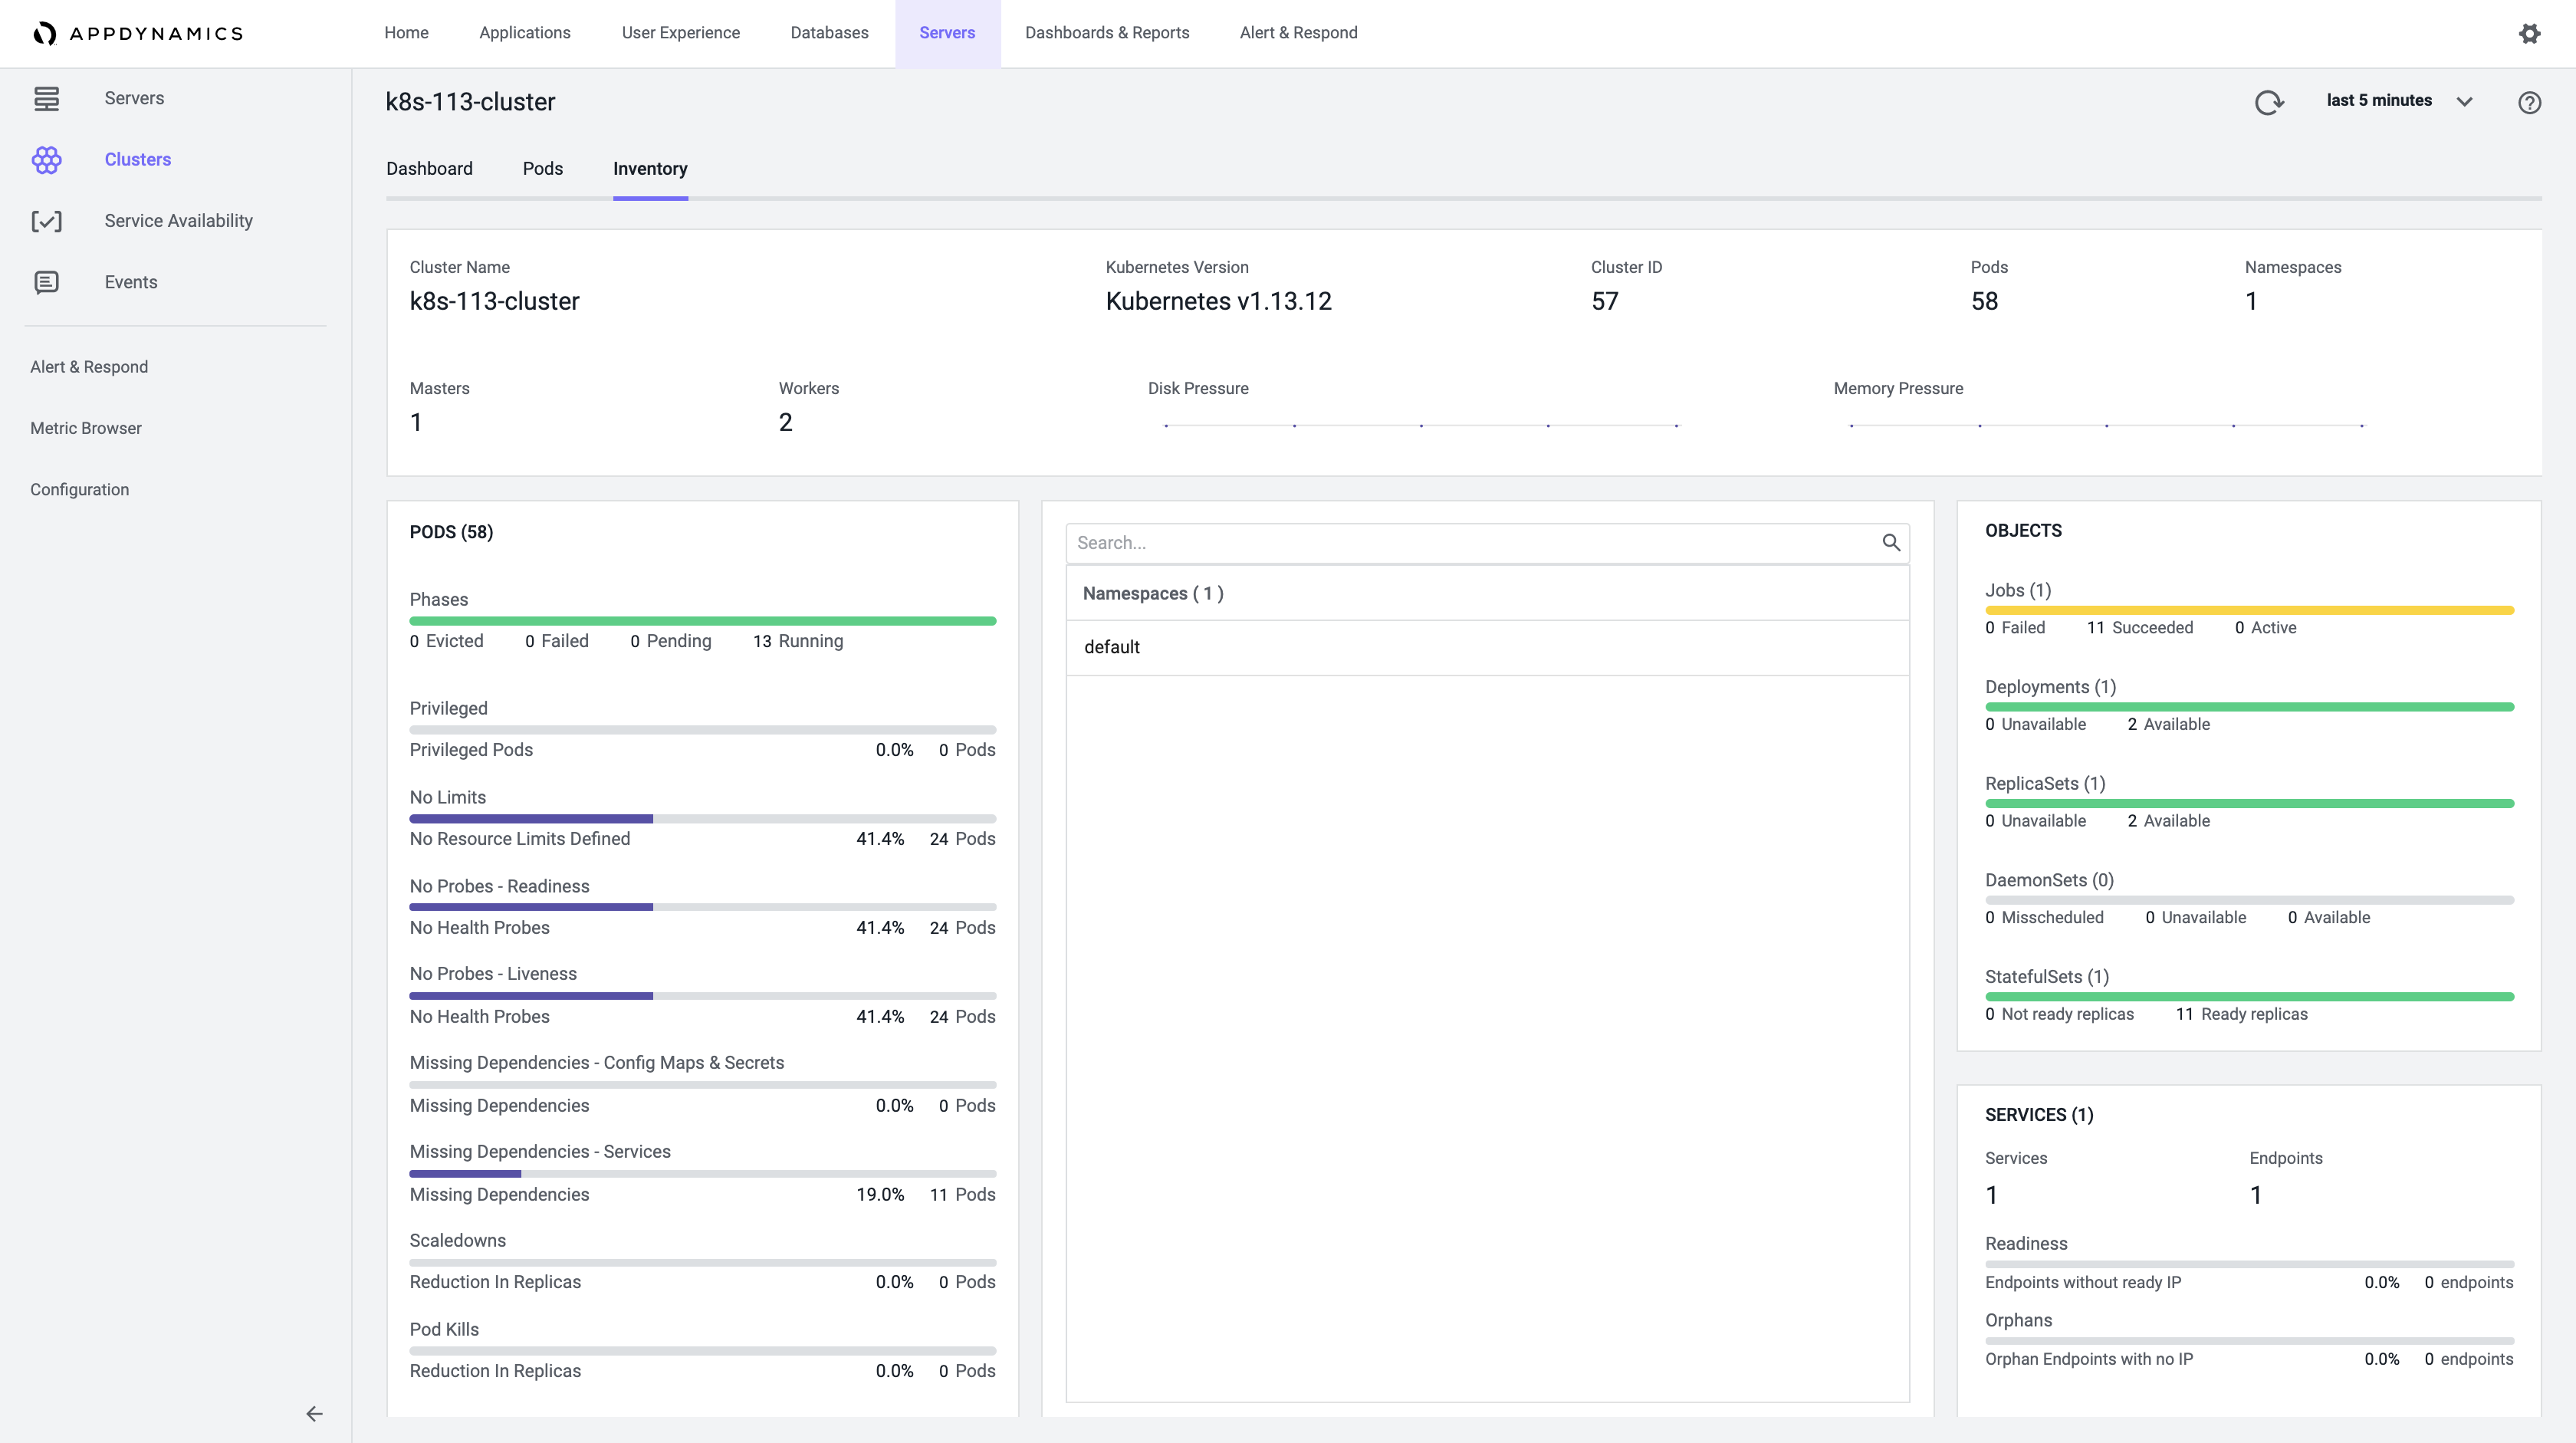2576x1443 pixels.
Task: Collapse the sidebar with the left arrow
Action: [x=314, y=1413]
